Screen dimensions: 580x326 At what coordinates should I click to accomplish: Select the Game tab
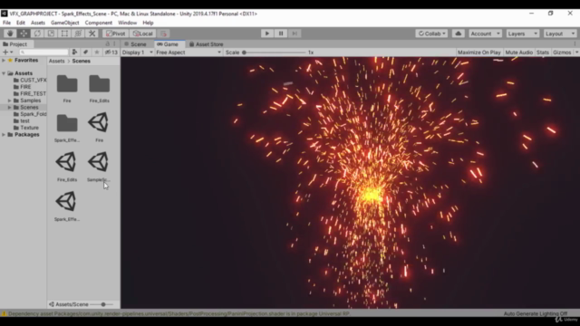point(168,44)
